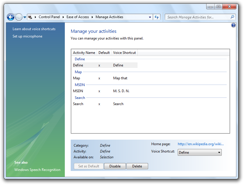This screenshot has width=244, height=185.
Task: Select the Search activity row
Action: point(105,104)
